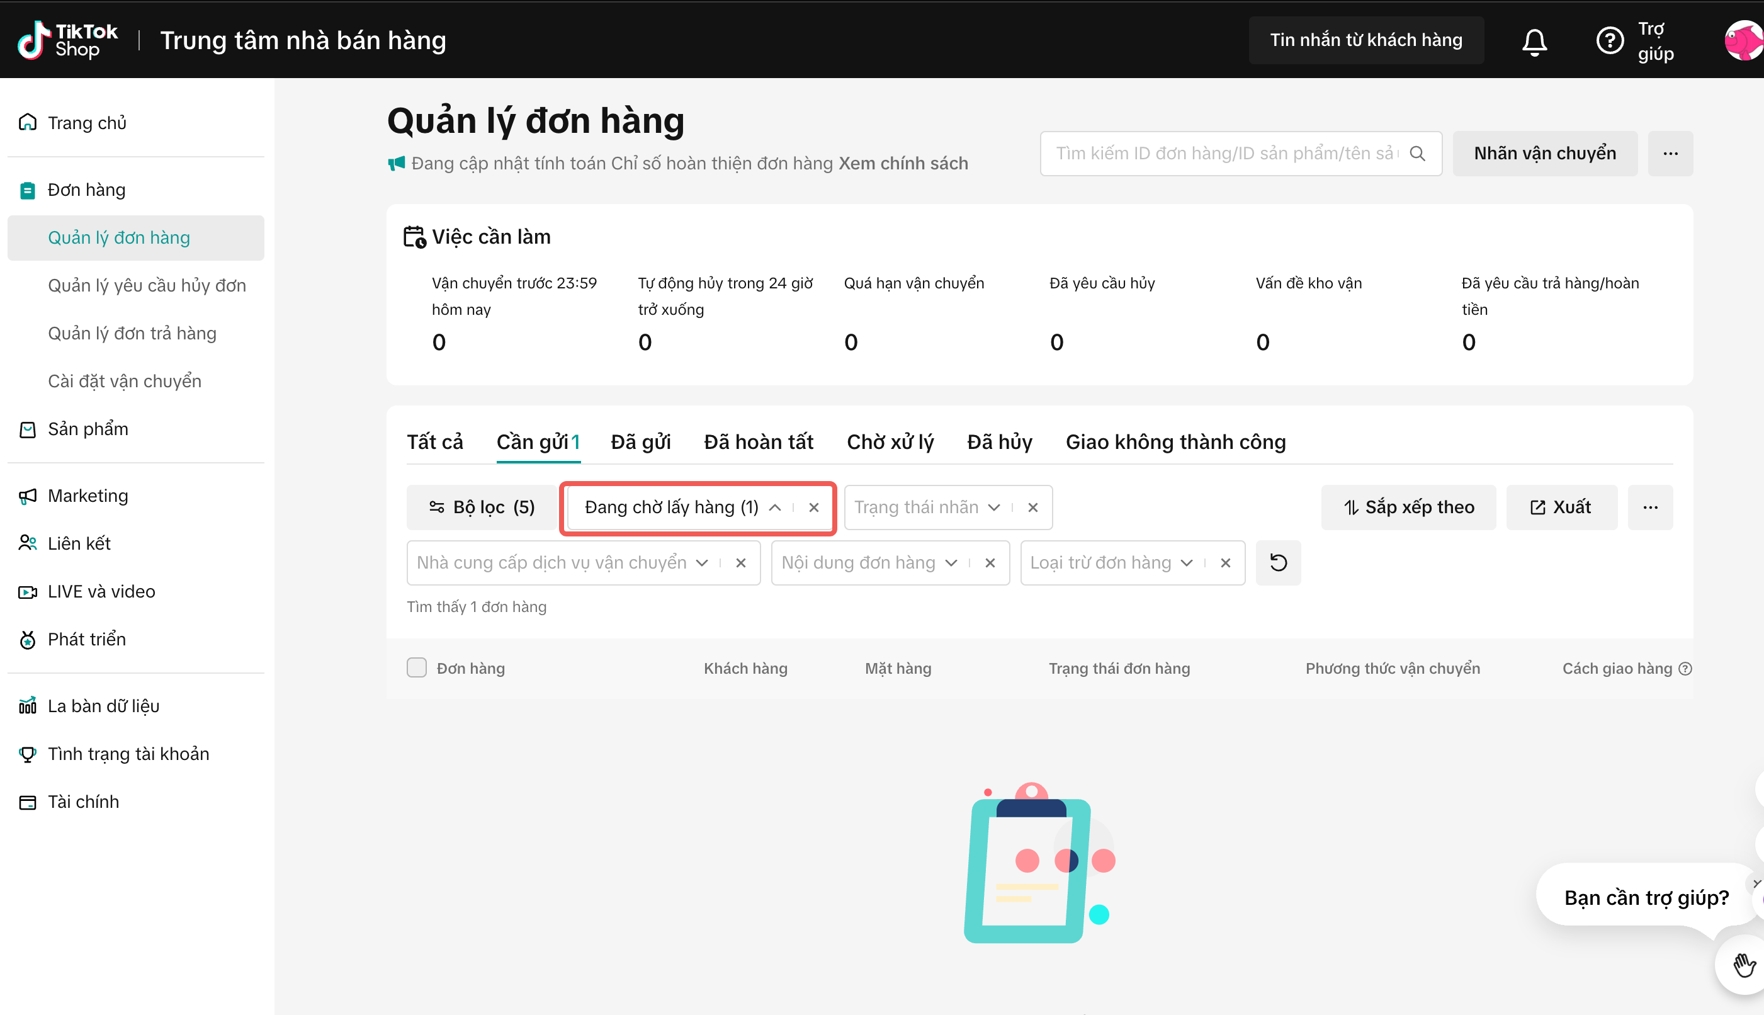
Task: Open Quản lý đơn trả hàng in sidebar
Action: pyautogui.click(x=132, y=333)
